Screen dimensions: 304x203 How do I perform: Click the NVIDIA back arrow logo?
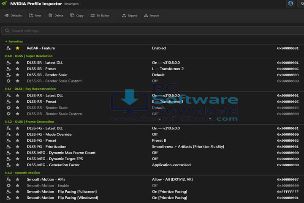[4, 3]
